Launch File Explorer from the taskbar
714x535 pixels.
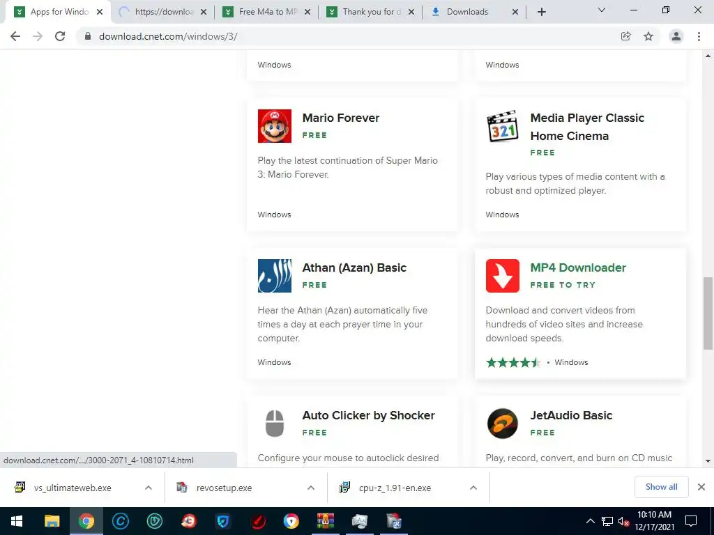pos(52,521)
